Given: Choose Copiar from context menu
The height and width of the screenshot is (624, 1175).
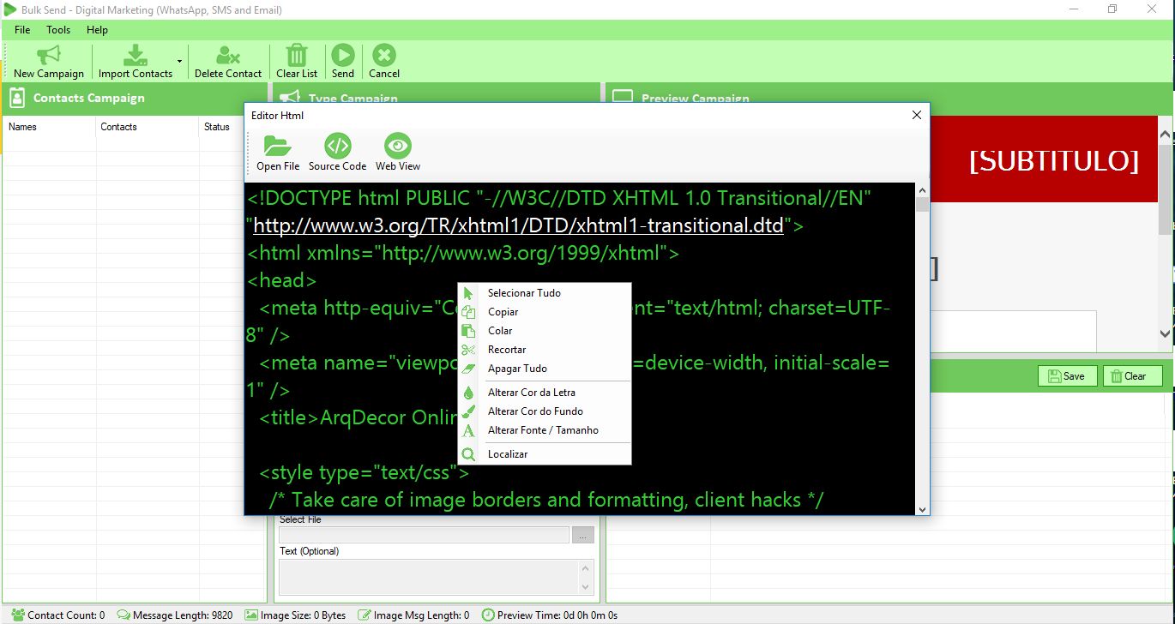Looking at the screenshot, I should click(545, 312).
